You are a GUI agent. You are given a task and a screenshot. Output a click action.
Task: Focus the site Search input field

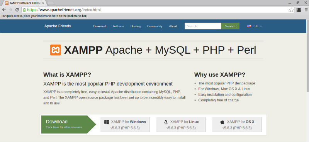(203, 26)
